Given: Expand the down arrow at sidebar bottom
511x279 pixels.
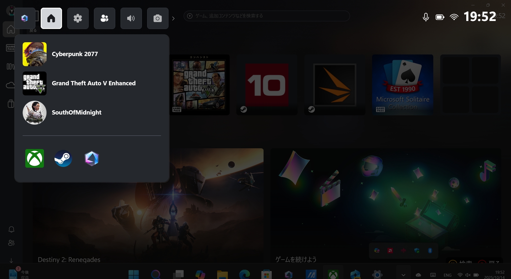Looking at the screenshot, I should pos(11,260).
